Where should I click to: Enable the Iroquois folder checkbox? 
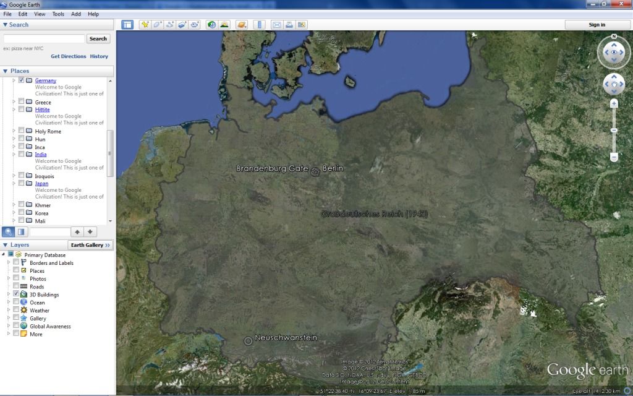click(22, 175)
